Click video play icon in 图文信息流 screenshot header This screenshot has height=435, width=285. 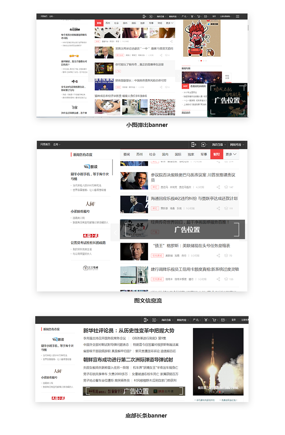click(x=203, y=145)
